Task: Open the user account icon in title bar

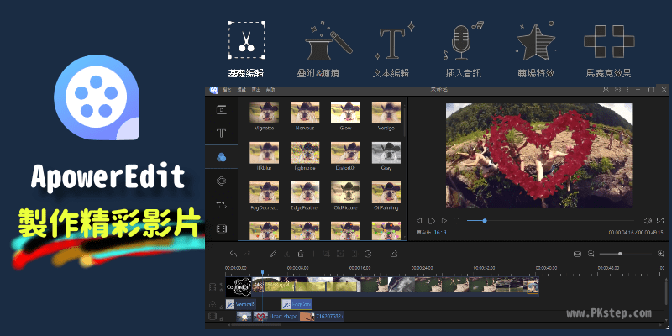Action: (606, 90)
